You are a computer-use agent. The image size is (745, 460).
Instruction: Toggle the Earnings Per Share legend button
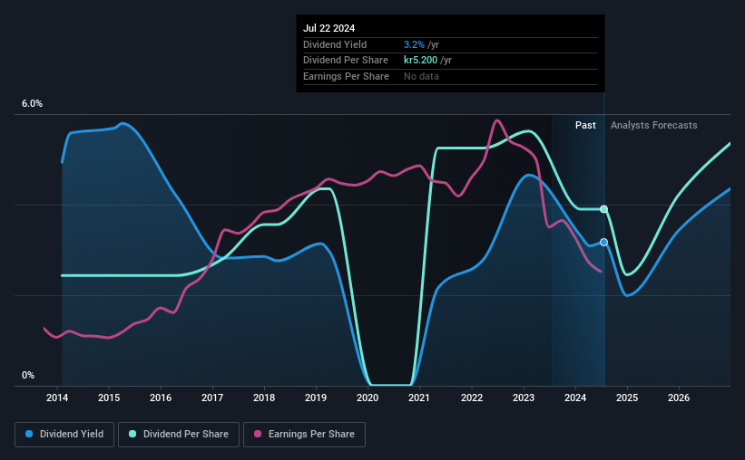point(304,435)
